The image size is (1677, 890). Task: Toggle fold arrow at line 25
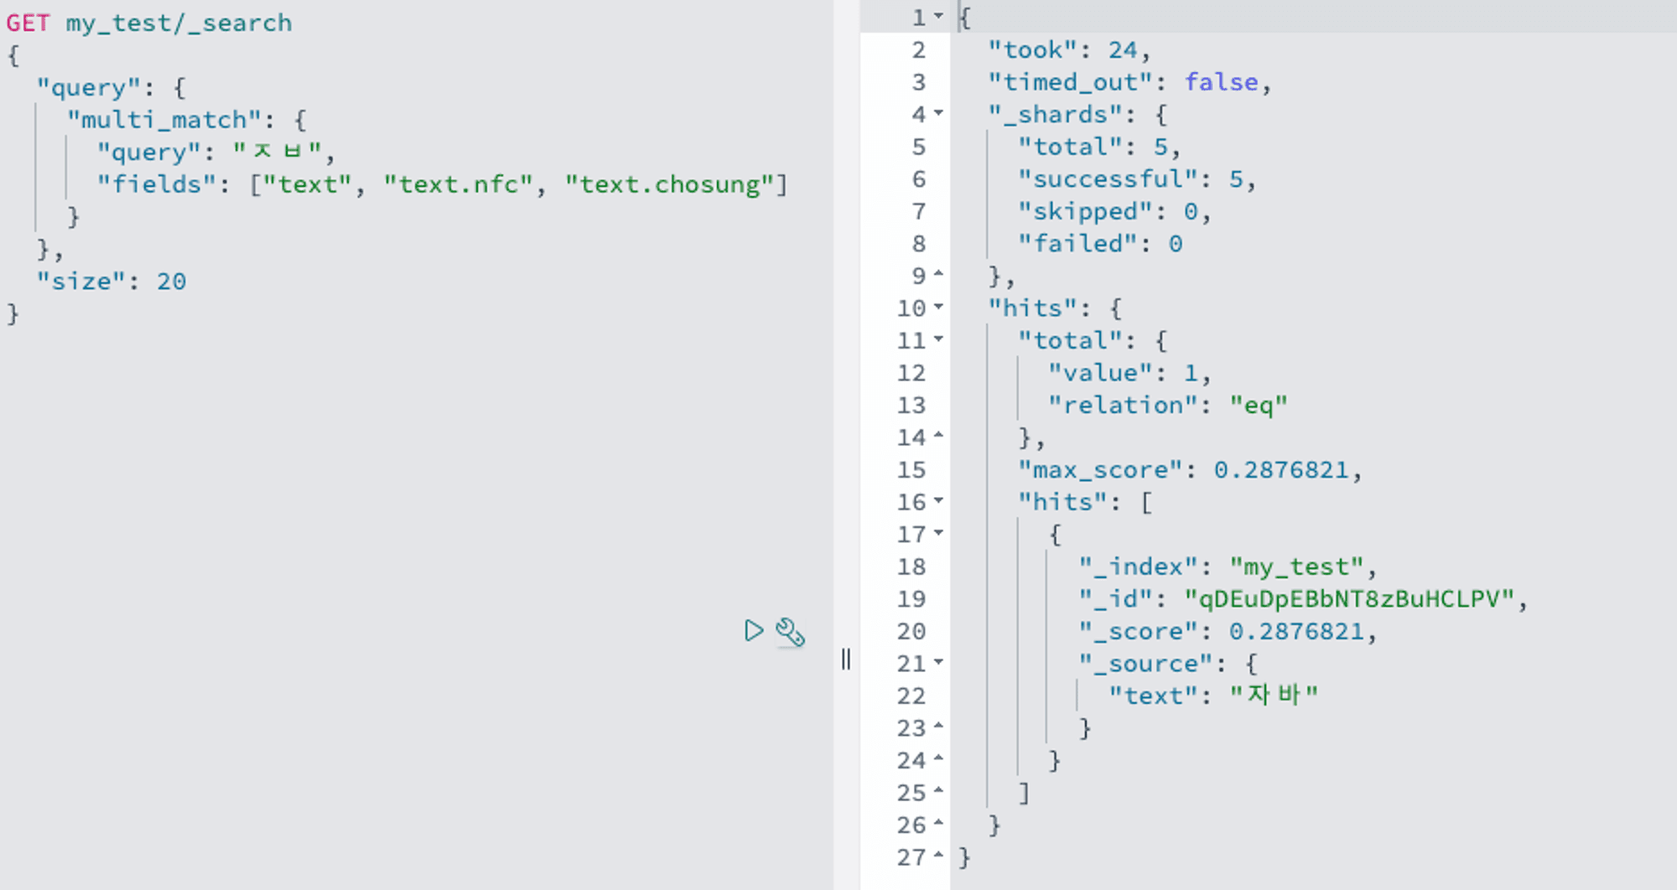pyautogui.click(x=939, y=791)
